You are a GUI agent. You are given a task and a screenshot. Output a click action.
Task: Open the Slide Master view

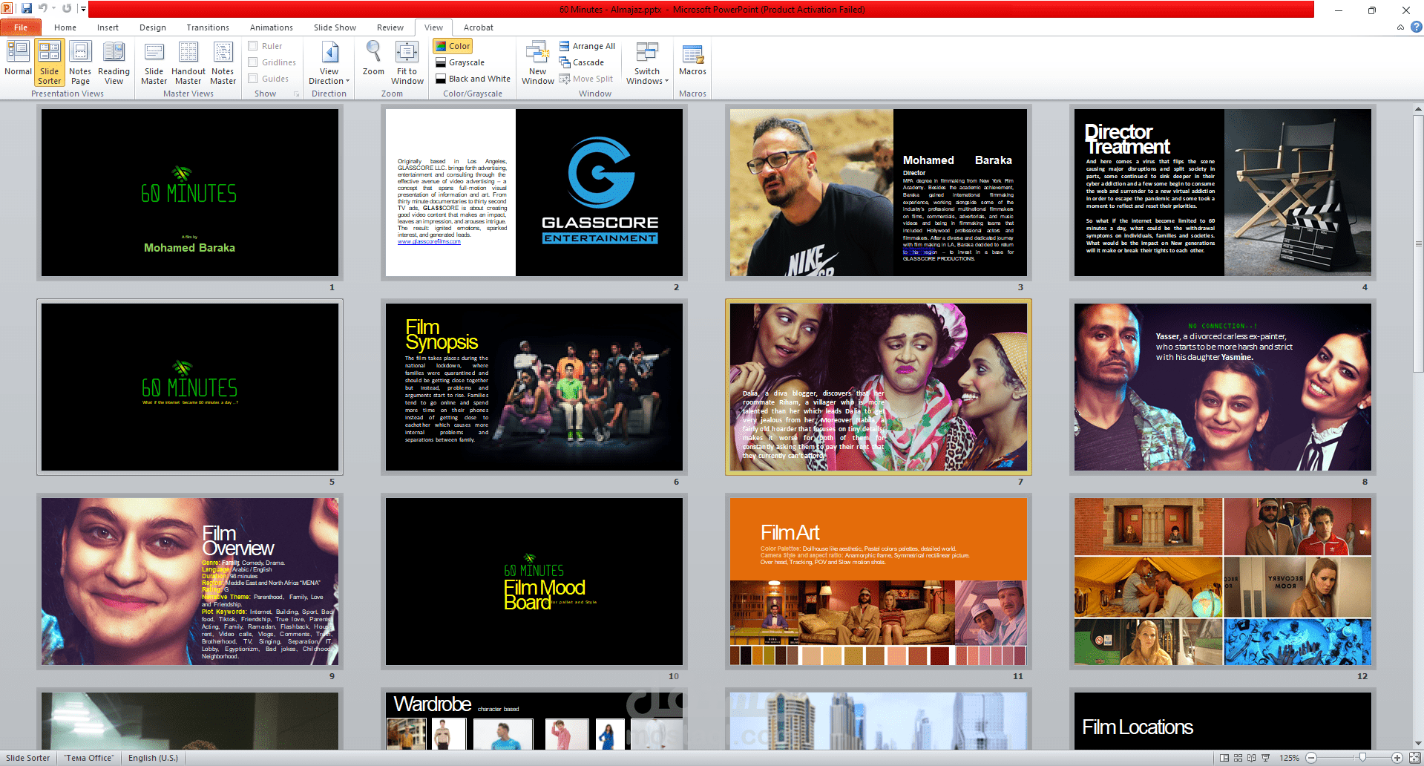click(154, 62)
